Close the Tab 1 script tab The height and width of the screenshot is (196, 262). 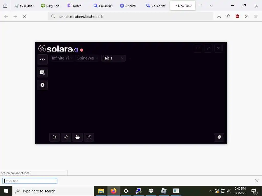coord(122,58)
